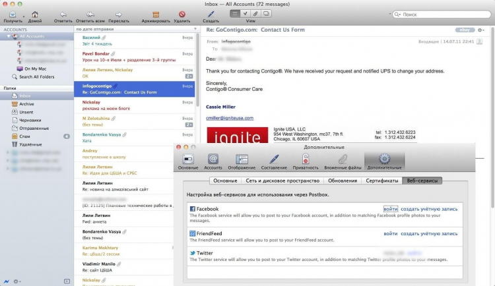Expand the 2 messages badge on OK thread

[189, 76]
